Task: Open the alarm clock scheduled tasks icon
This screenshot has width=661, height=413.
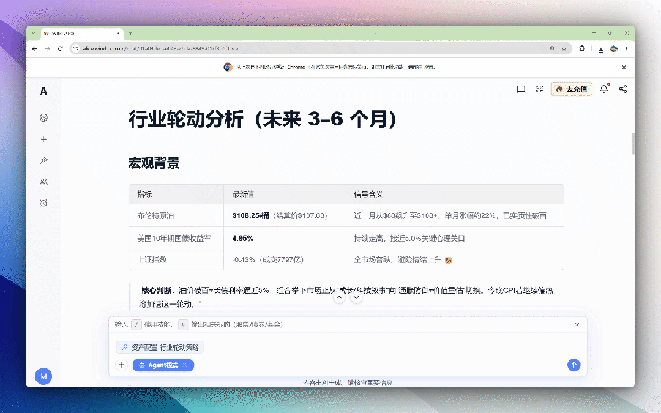Action: pyautogui.click(x=43, y=203)
